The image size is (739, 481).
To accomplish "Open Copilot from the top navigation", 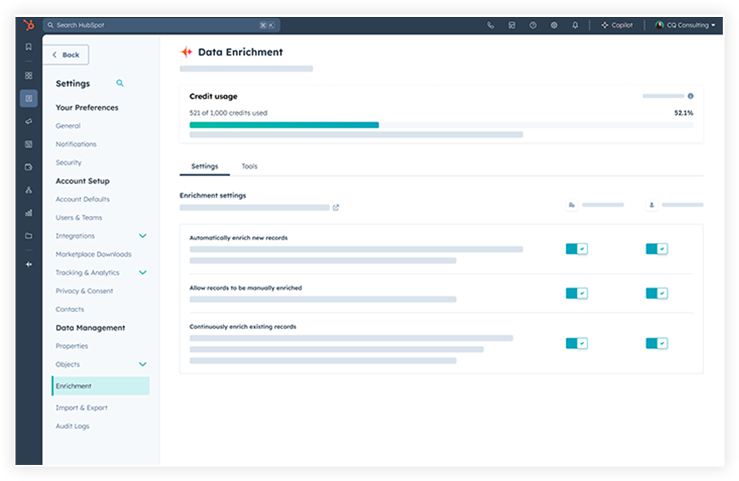I will tap(616, 25).
